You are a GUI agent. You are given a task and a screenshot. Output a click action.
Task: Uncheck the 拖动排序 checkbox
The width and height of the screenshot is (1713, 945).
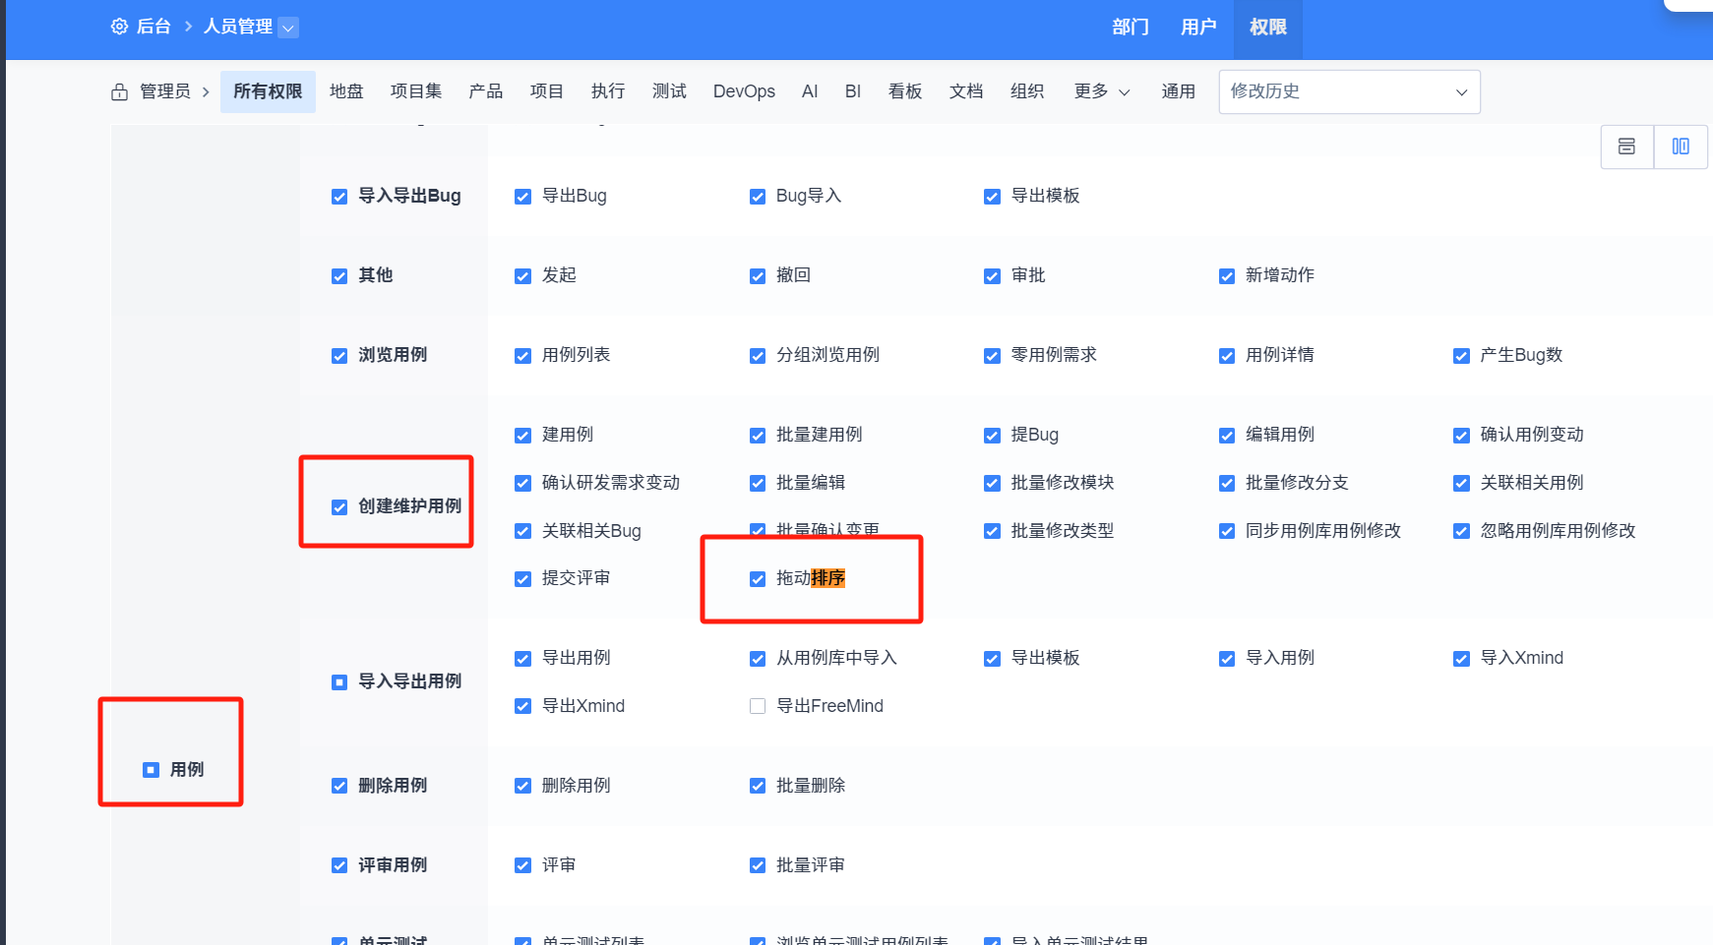758,579
